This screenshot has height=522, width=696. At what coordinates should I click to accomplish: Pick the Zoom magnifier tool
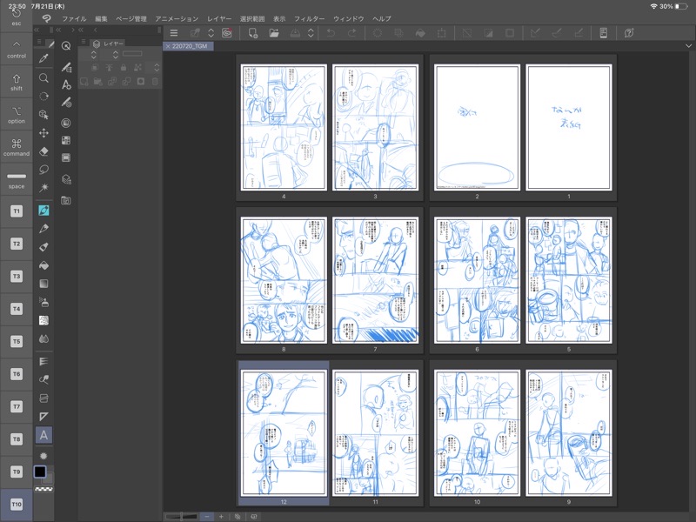[43, 77]
